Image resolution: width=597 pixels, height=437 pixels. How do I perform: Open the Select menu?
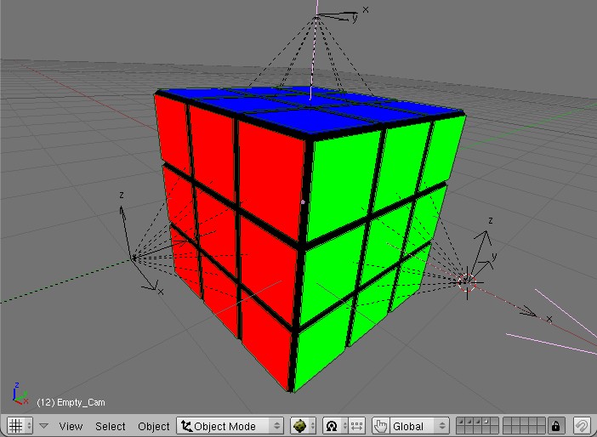[x=110, y=426]
